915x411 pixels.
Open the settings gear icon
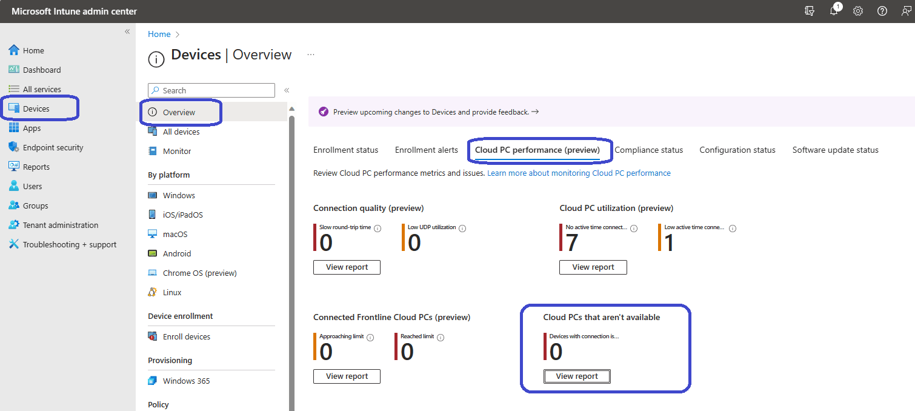858,12
